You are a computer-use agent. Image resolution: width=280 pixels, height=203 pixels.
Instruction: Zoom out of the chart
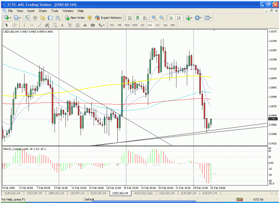162,18
